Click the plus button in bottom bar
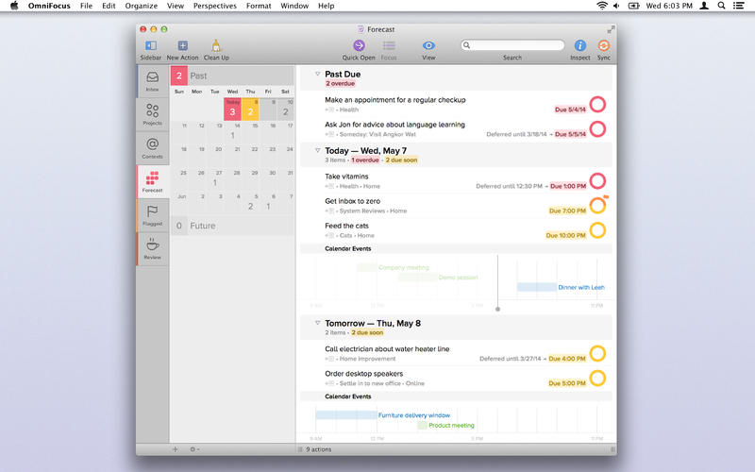The height and width of the screenshot is (472, 755). [x=176, y=449]
